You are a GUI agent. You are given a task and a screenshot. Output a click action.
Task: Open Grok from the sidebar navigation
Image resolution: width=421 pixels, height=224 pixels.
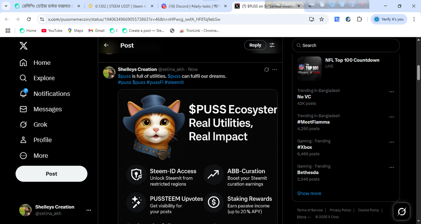pyautogui.click(x=34, y=124)
